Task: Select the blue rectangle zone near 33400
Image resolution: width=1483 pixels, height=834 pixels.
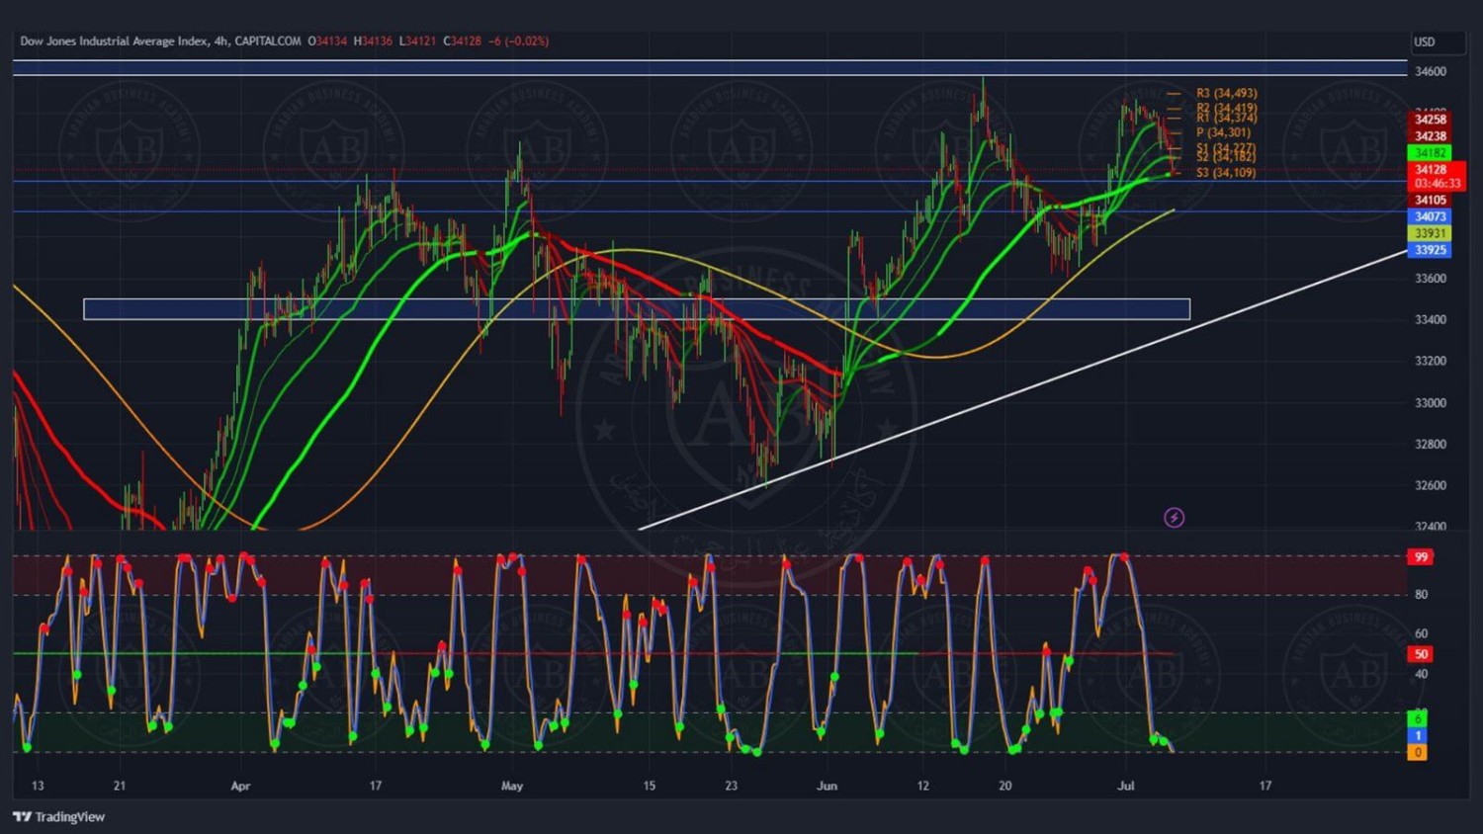Action: [637, 309]
